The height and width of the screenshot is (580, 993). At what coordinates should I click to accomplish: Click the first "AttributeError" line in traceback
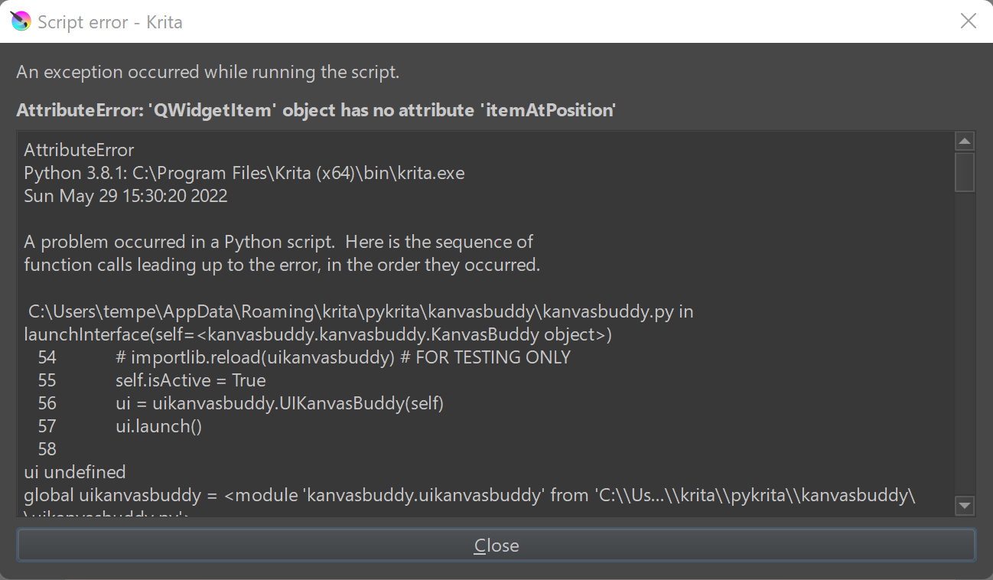click(79, 150)
